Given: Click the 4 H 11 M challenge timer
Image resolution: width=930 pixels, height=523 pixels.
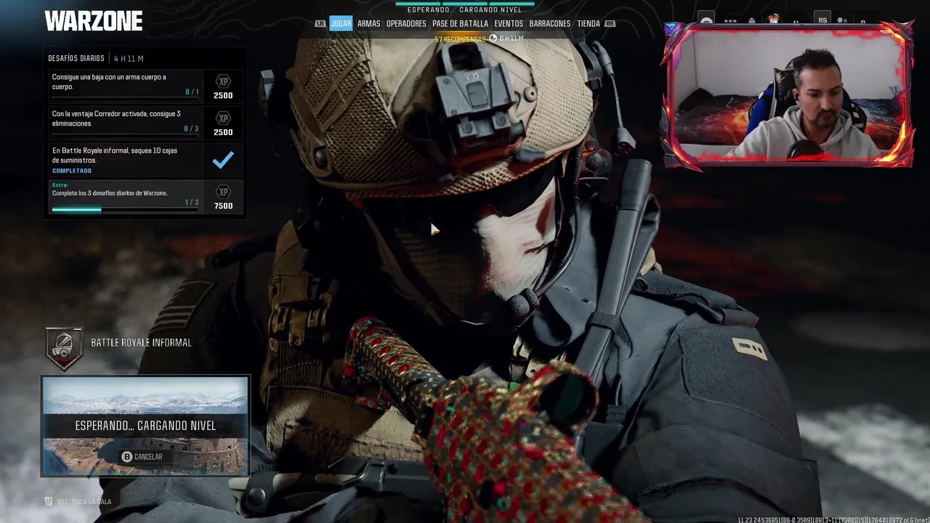Looking at the screenshot, I should click(x=129, y=58).
